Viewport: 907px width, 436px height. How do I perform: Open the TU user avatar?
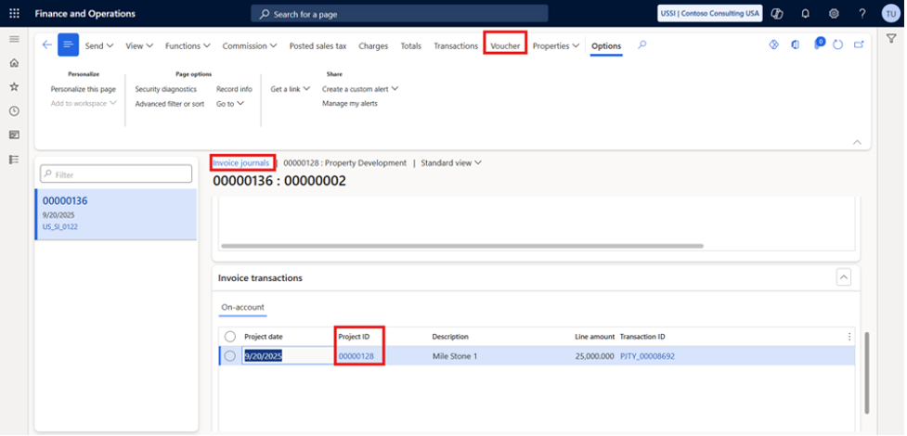point(891,14)
